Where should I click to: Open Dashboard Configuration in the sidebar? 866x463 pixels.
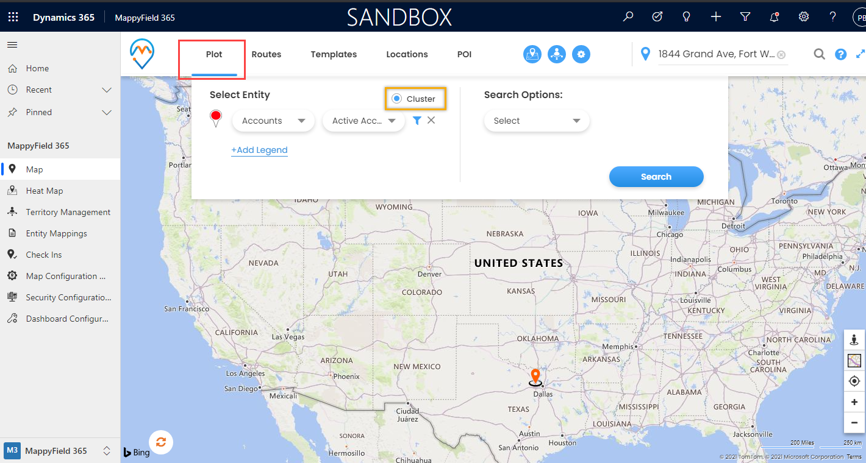[60, 319]
